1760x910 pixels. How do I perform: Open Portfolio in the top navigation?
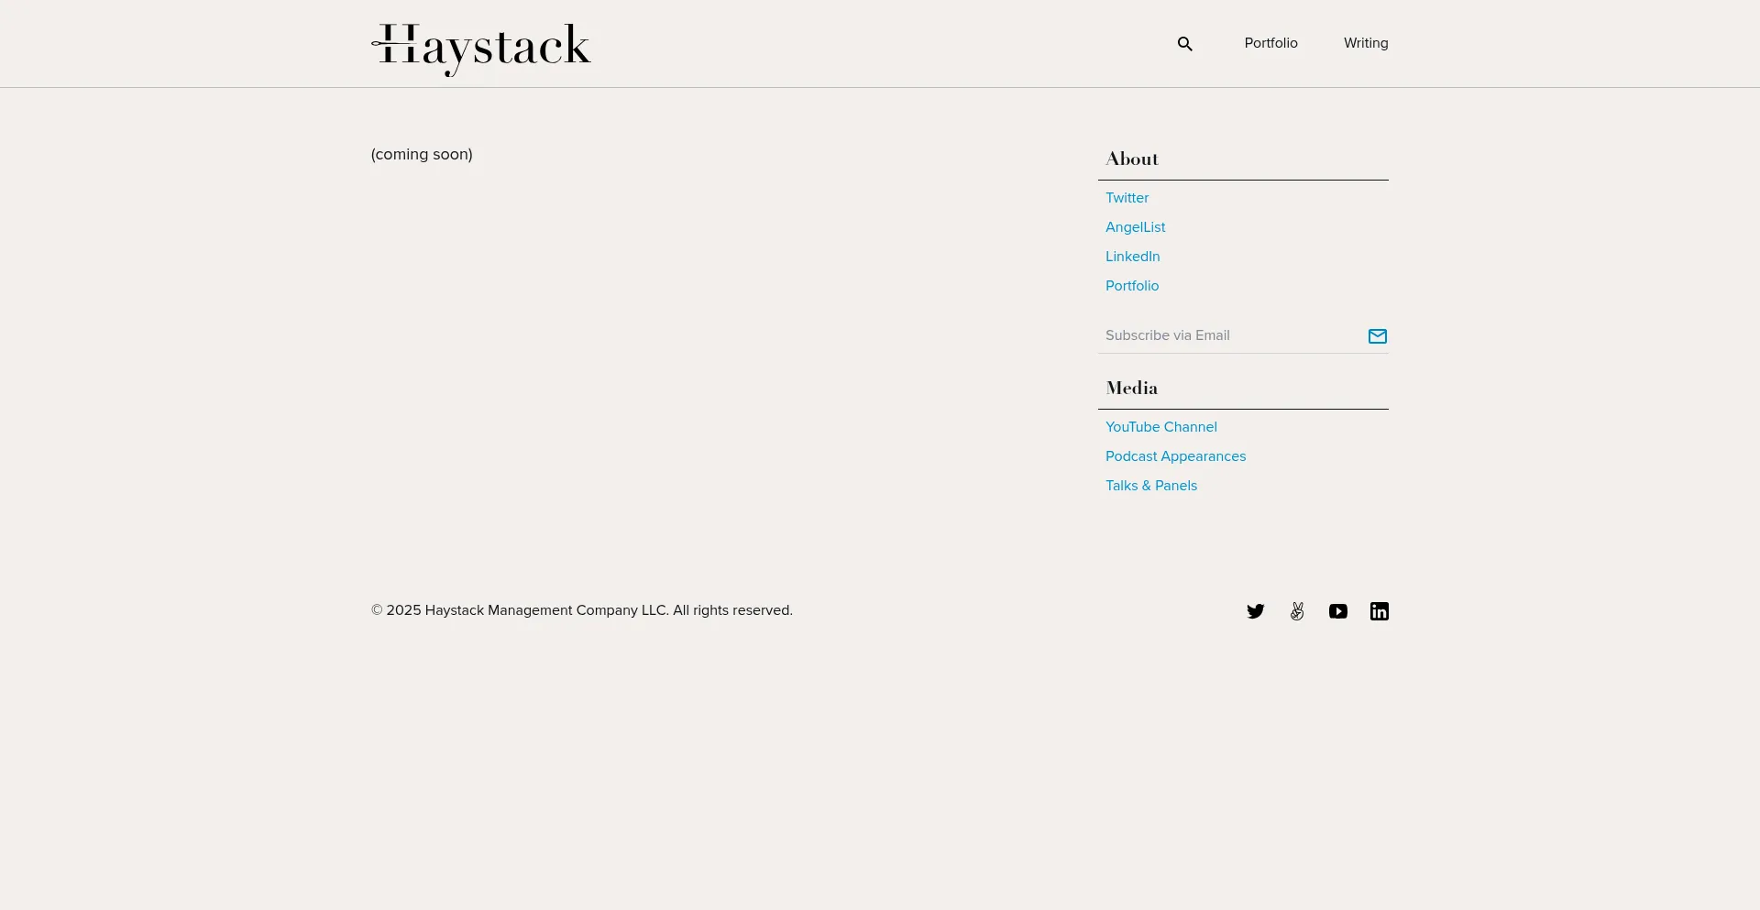(1270, 43)
